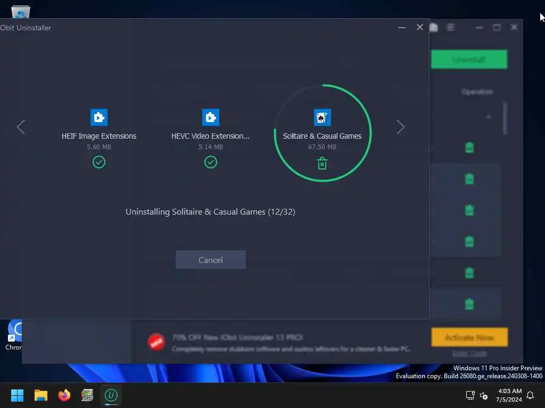Click the third green trash icon in Operation column

pyautogui.click(x=469, y=210)
